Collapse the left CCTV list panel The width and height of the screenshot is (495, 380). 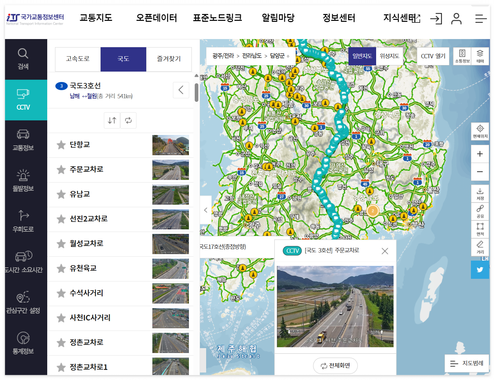tap(205, 210)
